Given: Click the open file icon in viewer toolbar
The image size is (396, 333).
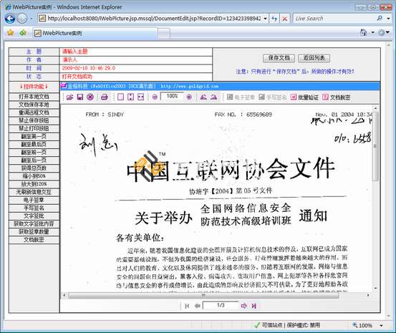Looking at the screenshot, I should coord(69,97).
